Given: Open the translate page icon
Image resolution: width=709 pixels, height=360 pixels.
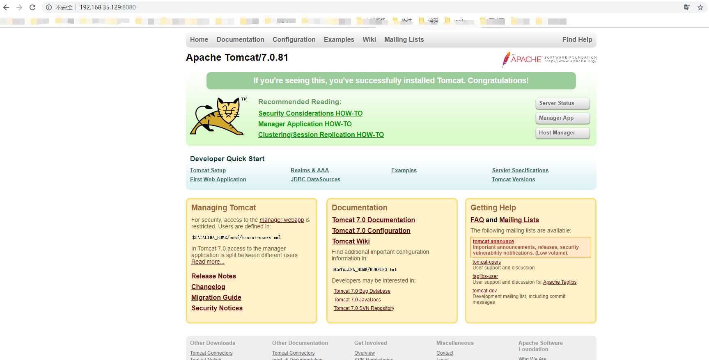Looking at the screenshot, I should coord(687,7).
